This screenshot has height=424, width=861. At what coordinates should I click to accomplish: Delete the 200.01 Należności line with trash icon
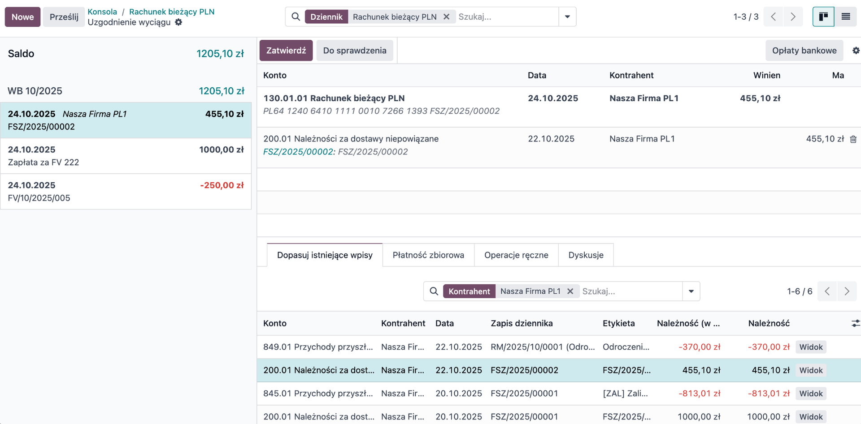(853, 139)
